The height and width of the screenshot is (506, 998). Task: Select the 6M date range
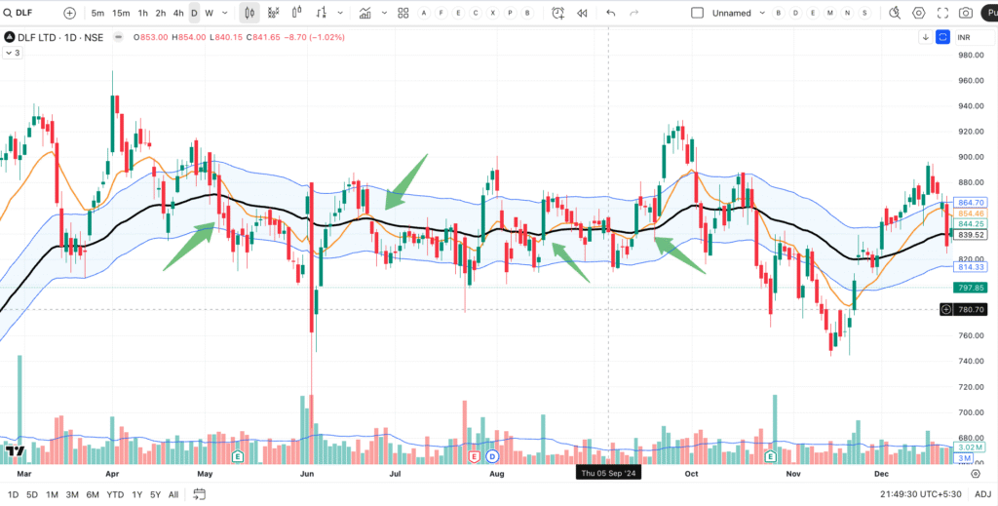pyautogui.click(x=93, y=494)
